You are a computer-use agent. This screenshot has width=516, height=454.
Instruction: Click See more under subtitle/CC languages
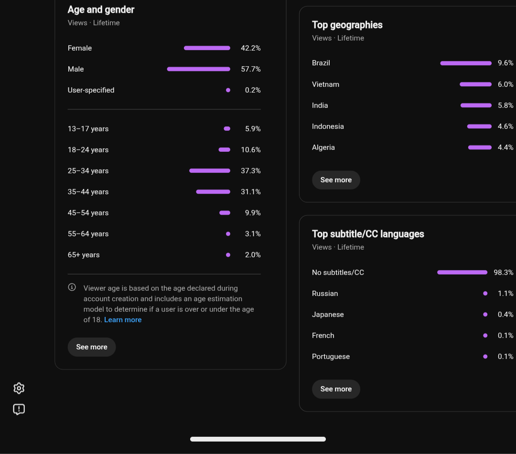coord(336,389)
